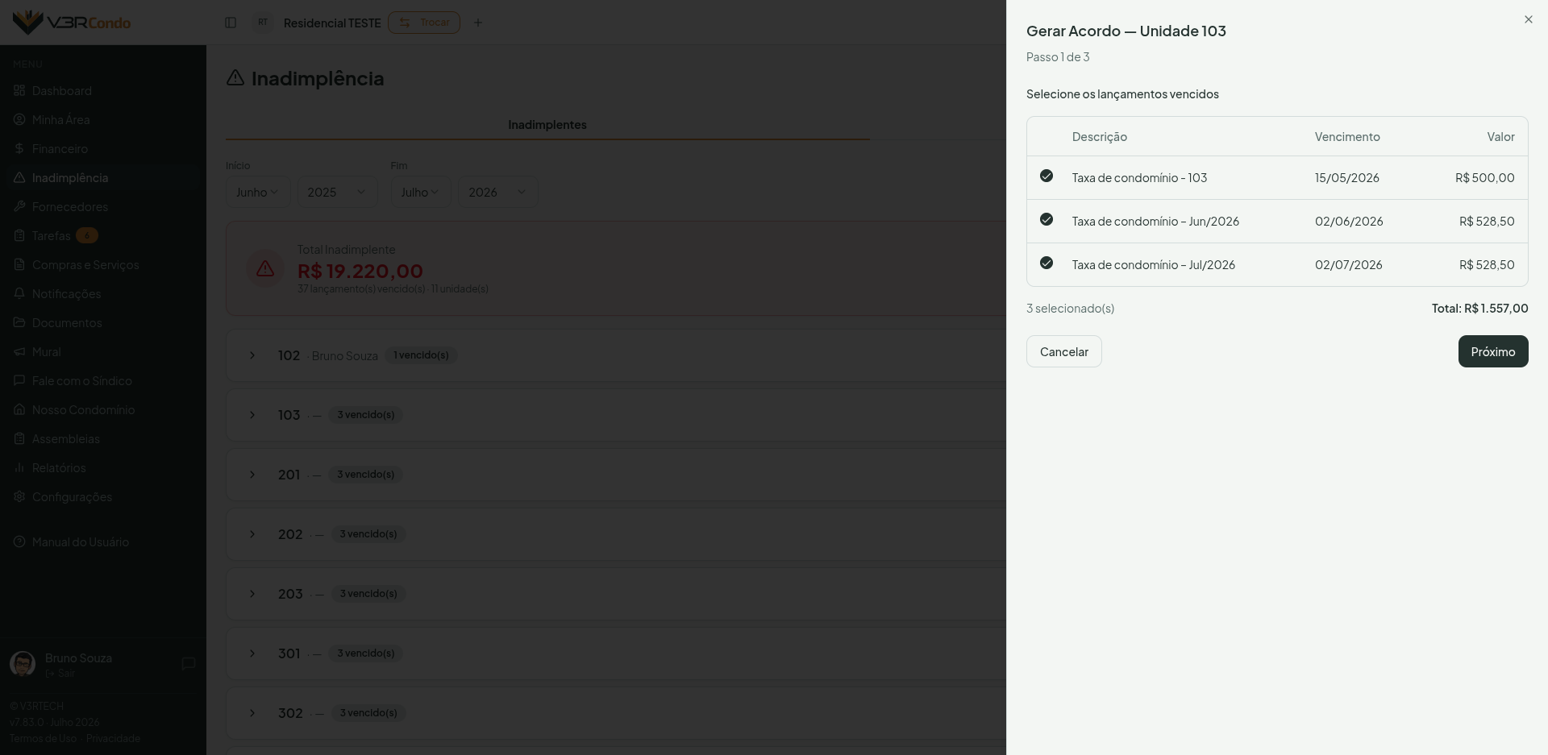Click the Relatórios chart icon
Viewport: 1548px width, 755px height.
19,467
